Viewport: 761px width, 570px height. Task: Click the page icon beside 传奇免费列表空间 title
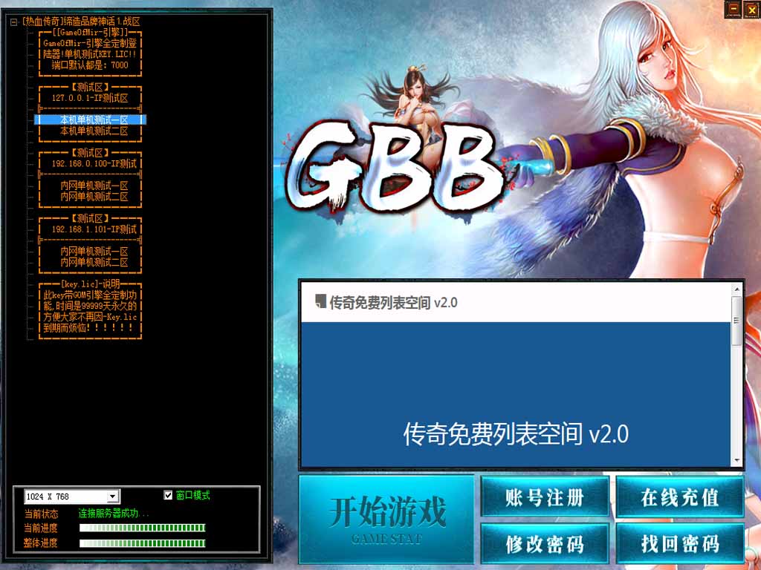(320, 302)
